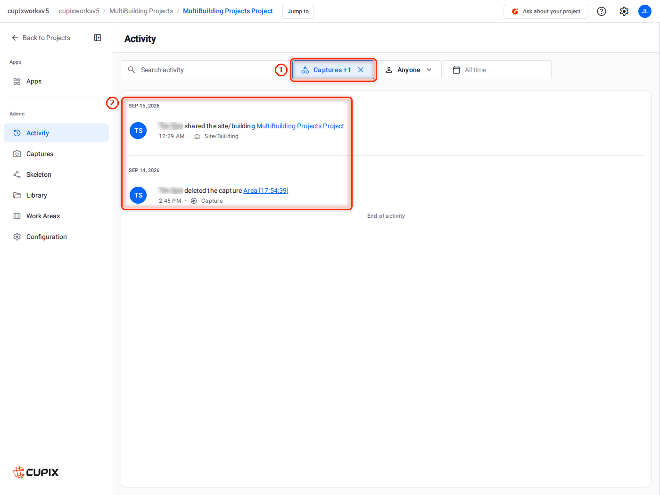Collapse the sidebar panel icon
Viewport: 660px width, 495px height.
coord(98,38)
